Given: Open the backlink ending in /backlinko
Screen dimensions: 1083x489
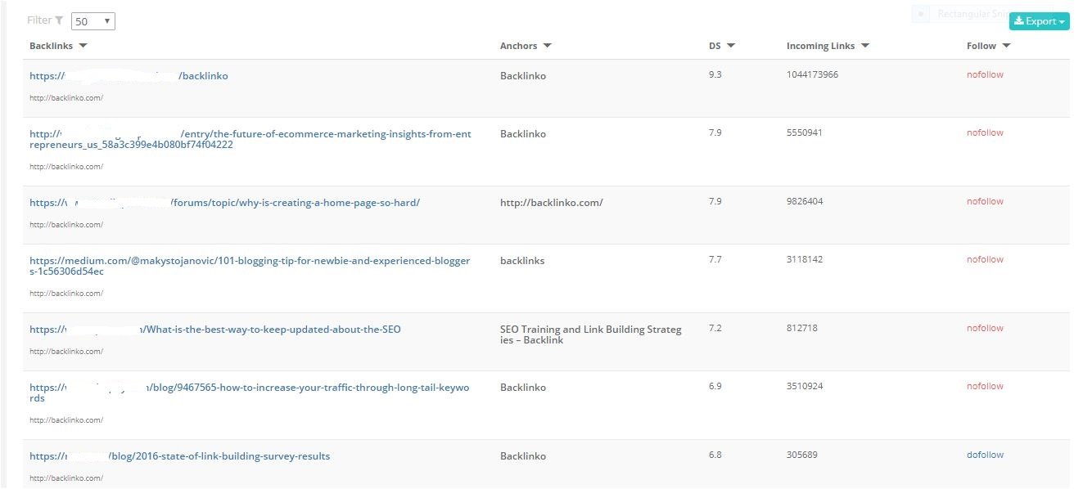Looking at the screenshot, I should [129, 76].
